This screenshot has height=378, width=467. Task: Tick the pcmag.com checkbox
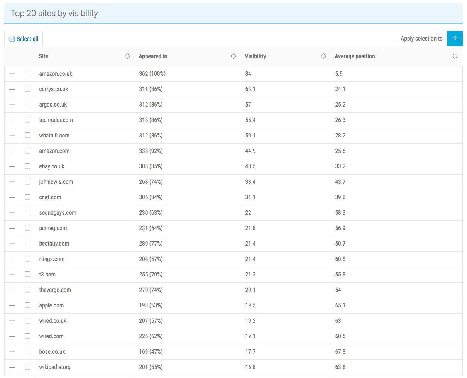(27, 228)
